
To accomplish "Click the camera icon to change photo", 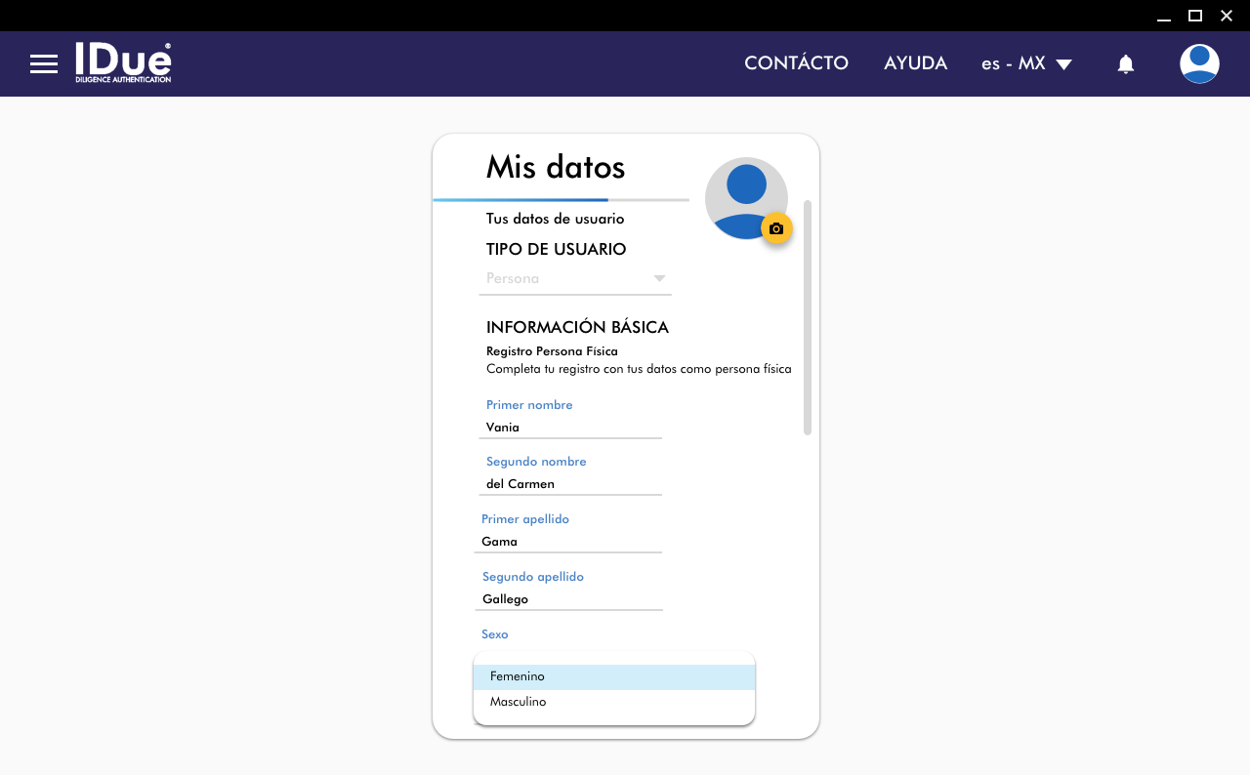I will click(x=776, y=228).
